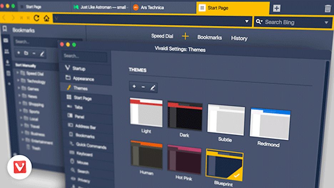Expand the Shopping bookmark folder arrow

(x=20, y=103)
